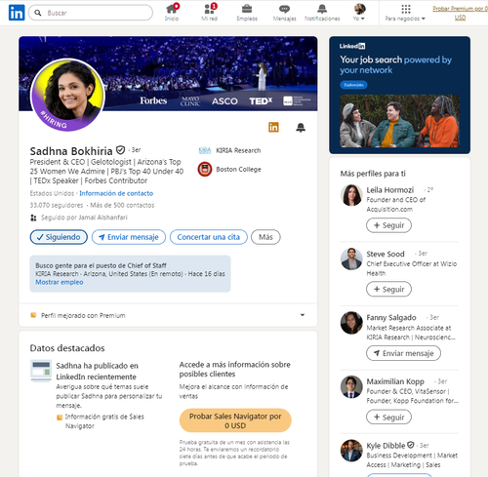The height and width of the screenshot is (477, 488).
Task: Click the Boston College logo icon
Action: pos(205,170)
